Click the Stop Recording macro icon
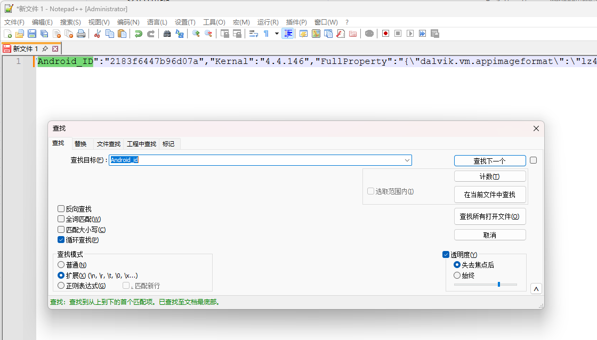This screenshot has width=597, height=340. pos(398,34)
